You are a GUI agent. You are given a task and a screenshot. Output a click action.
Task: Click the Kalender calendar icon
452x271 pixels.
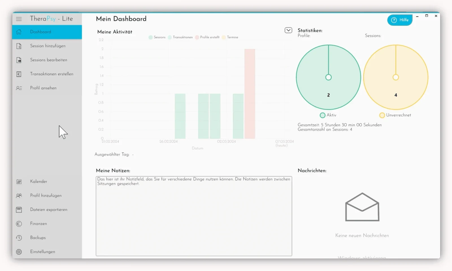[19, 182]
